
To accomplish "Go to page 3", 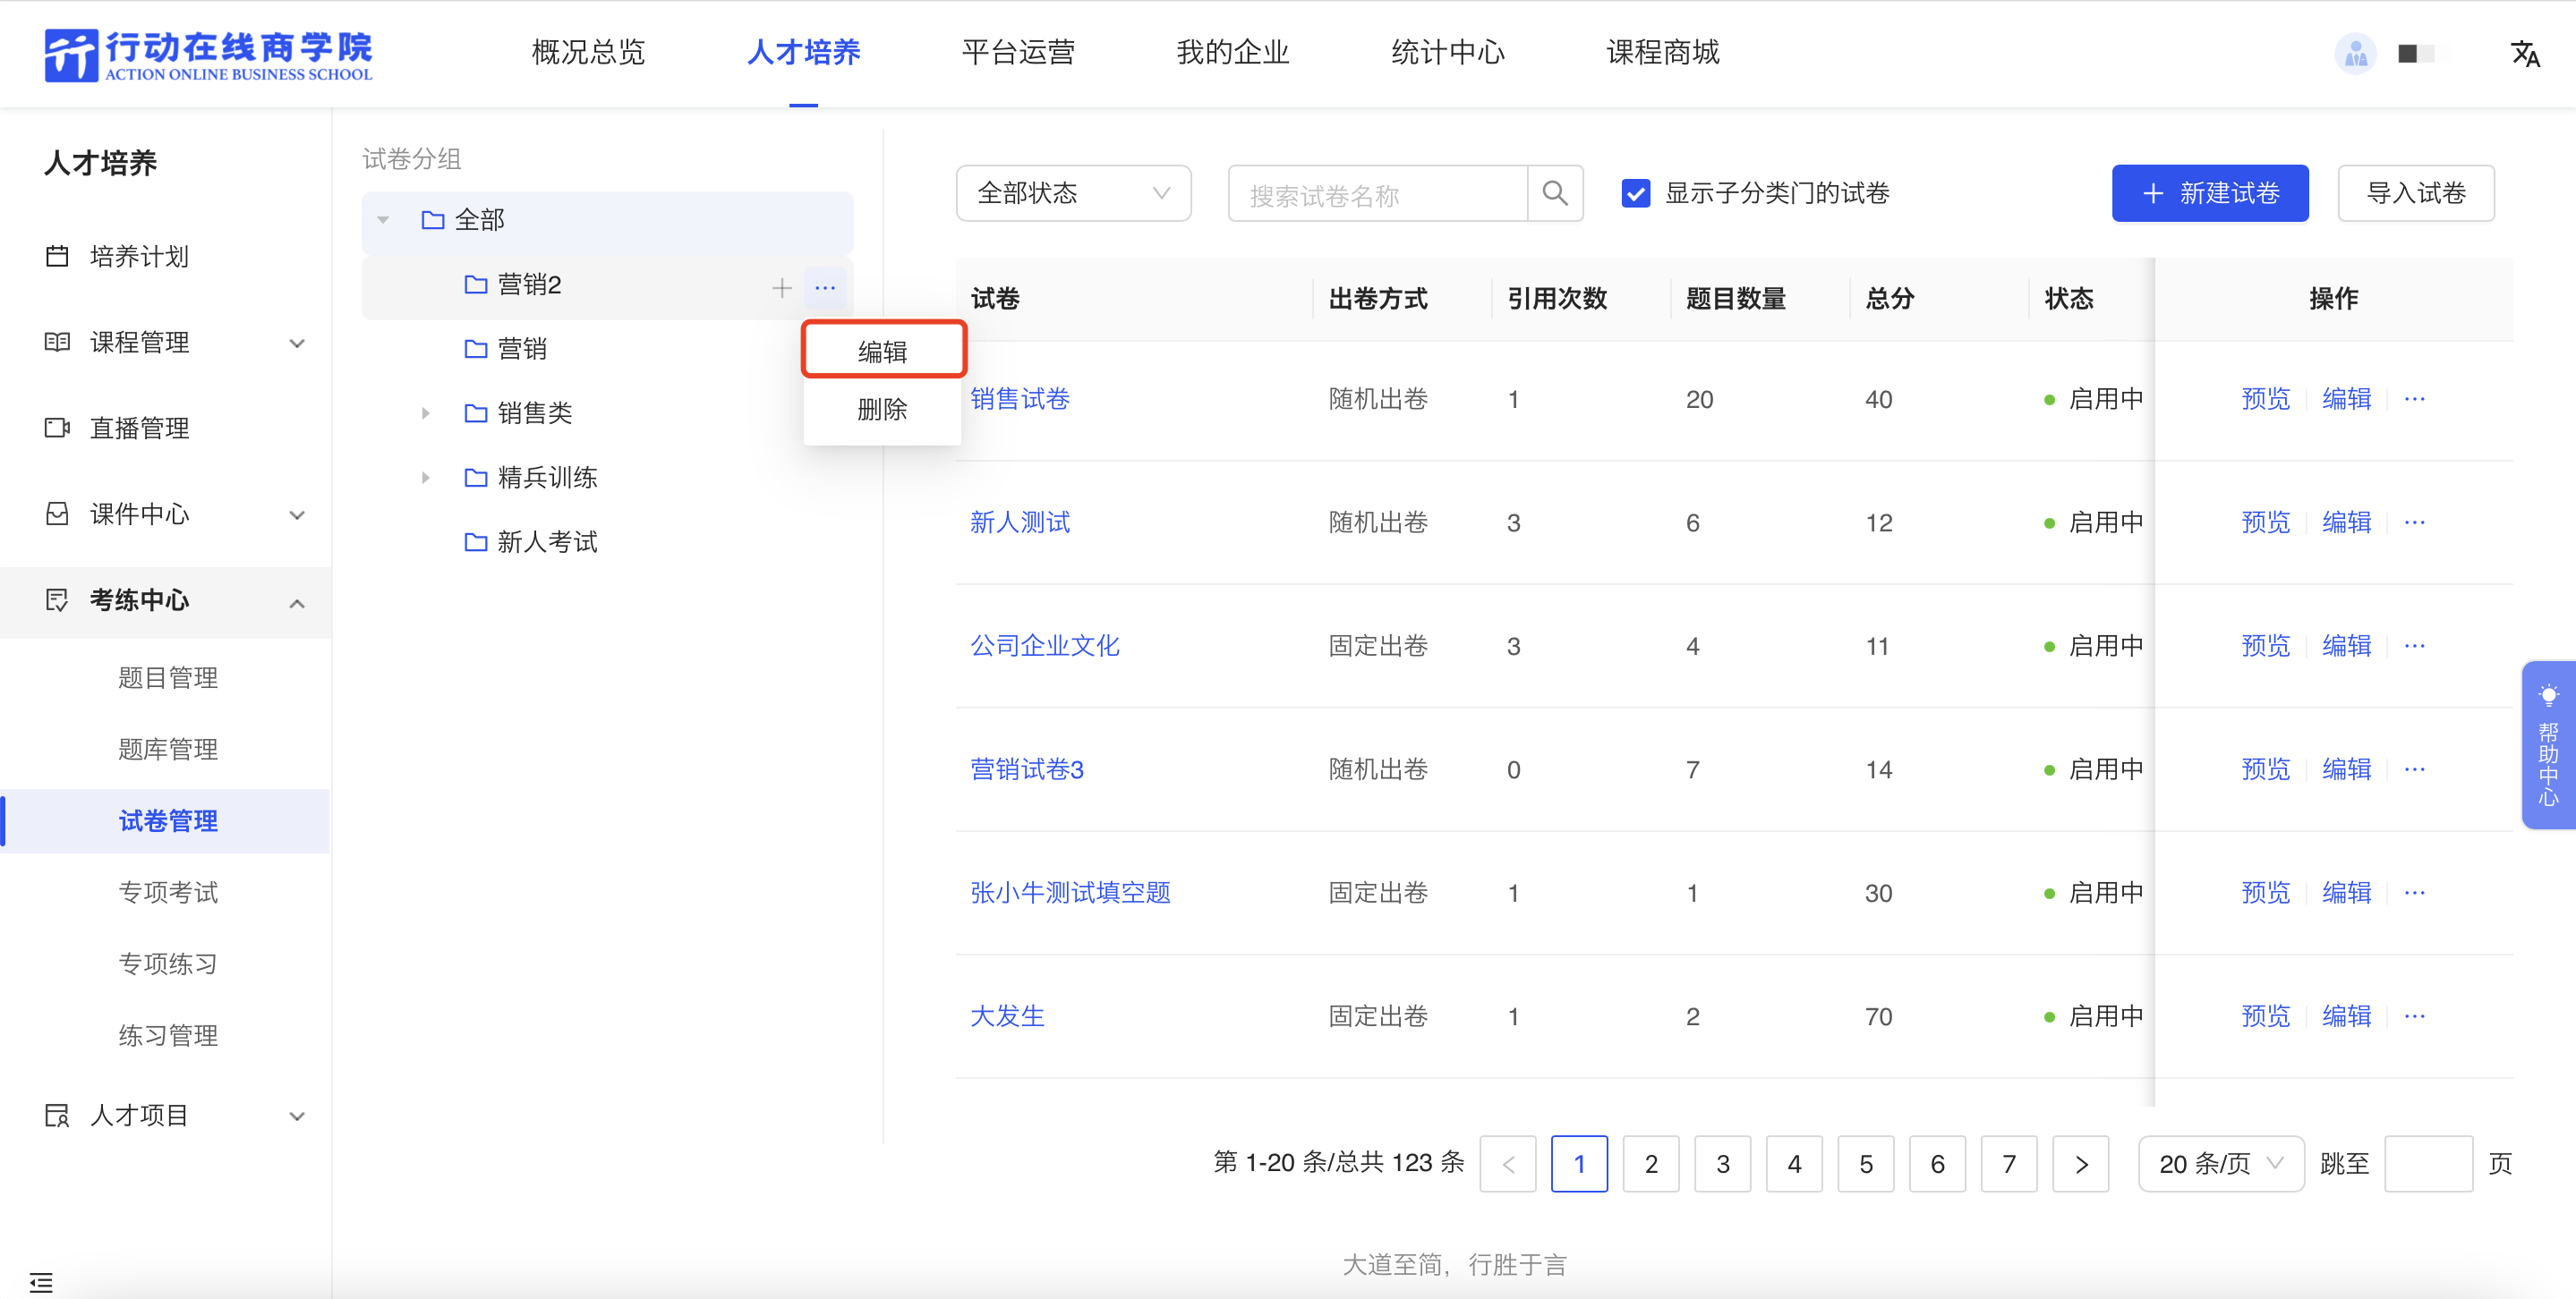I will 1722,1164.
